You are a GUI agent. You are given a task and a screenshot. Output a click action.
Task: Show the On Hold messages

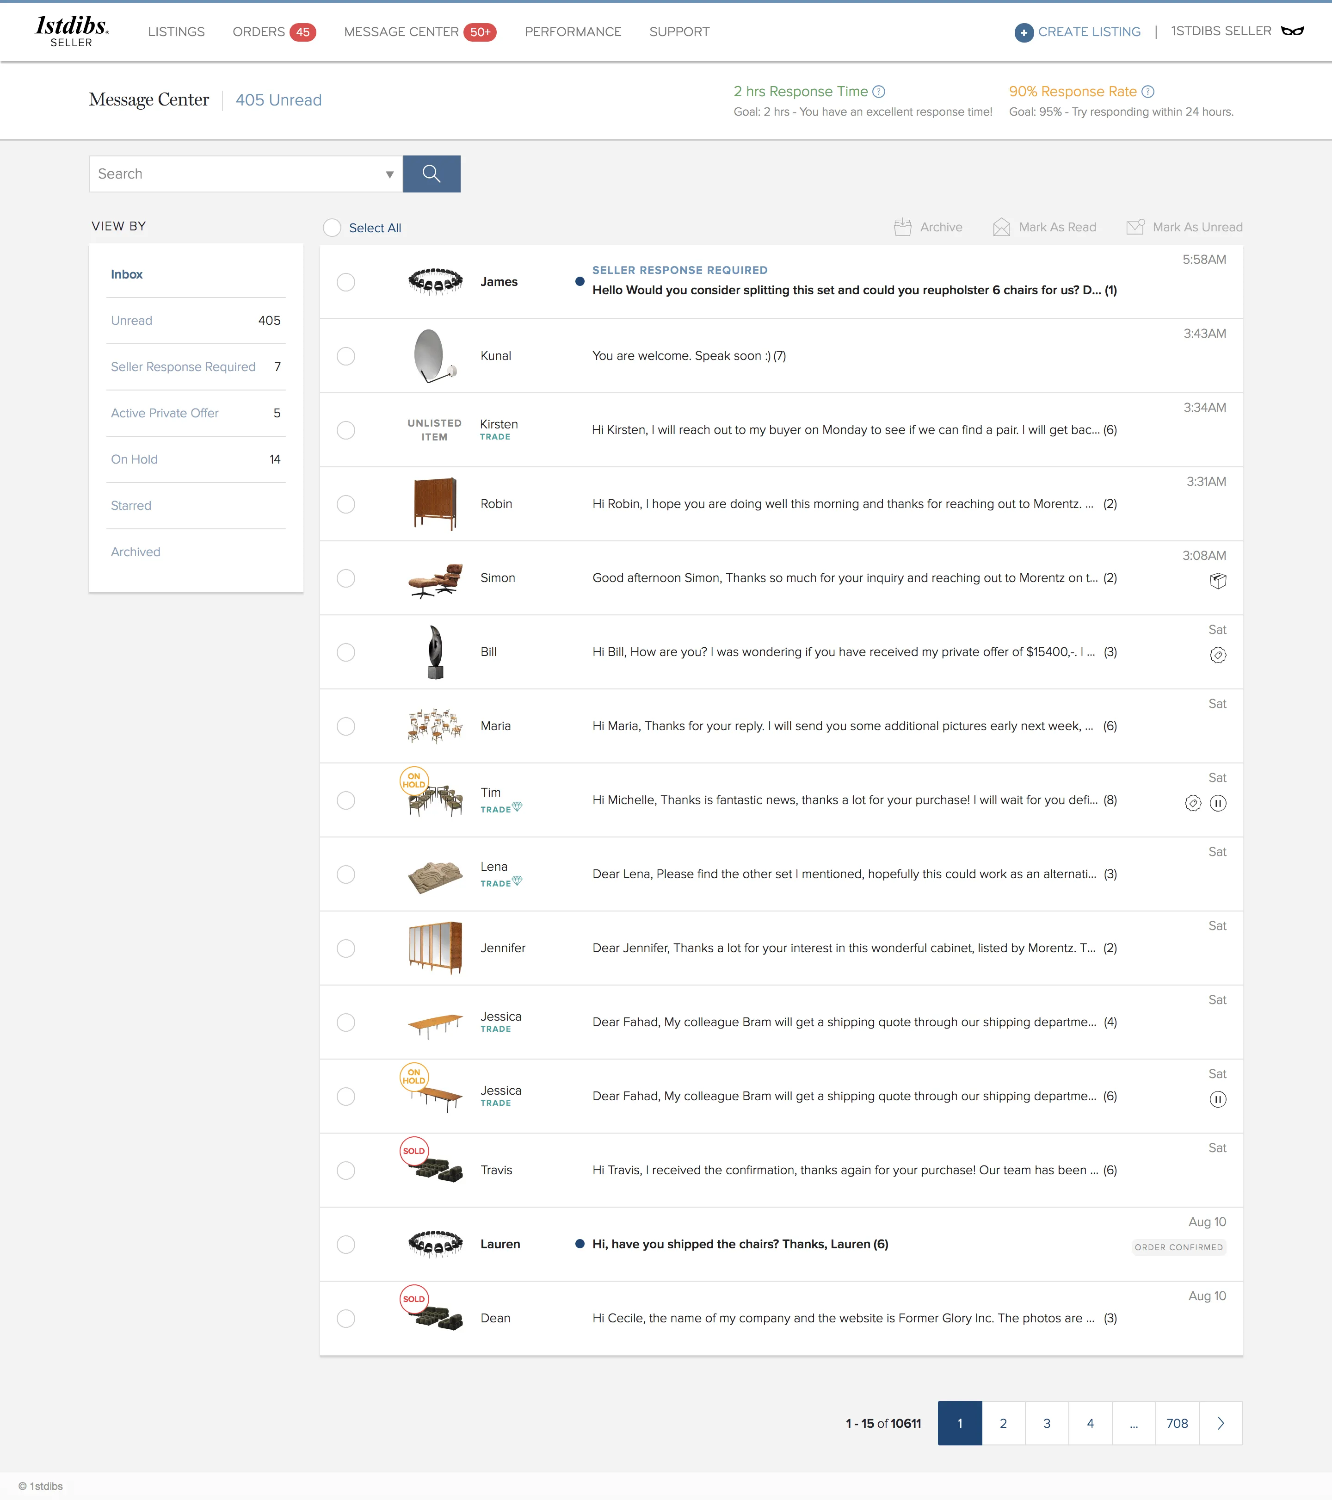pyautogui.click(x=196, y=459)
